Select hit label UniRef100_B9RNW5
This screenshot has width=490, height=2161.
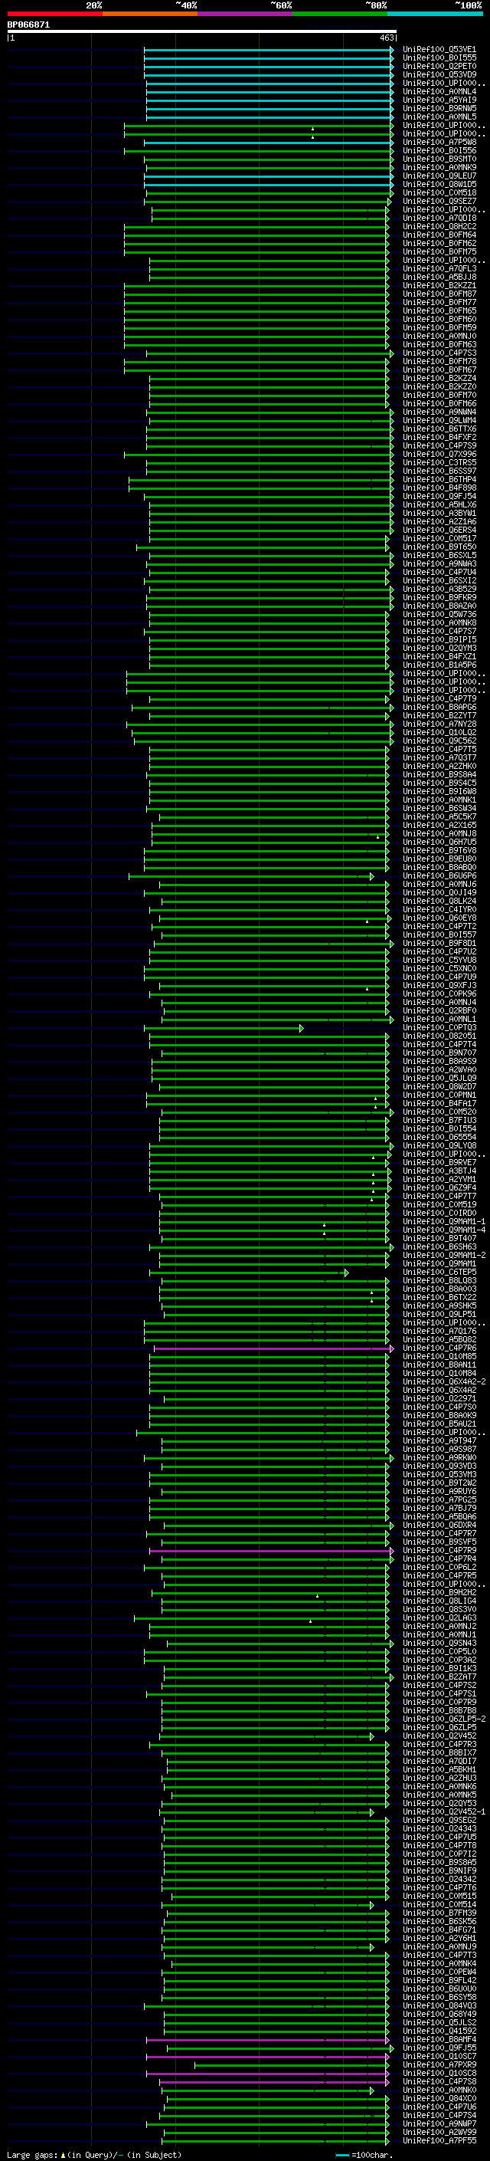(439, 108)
